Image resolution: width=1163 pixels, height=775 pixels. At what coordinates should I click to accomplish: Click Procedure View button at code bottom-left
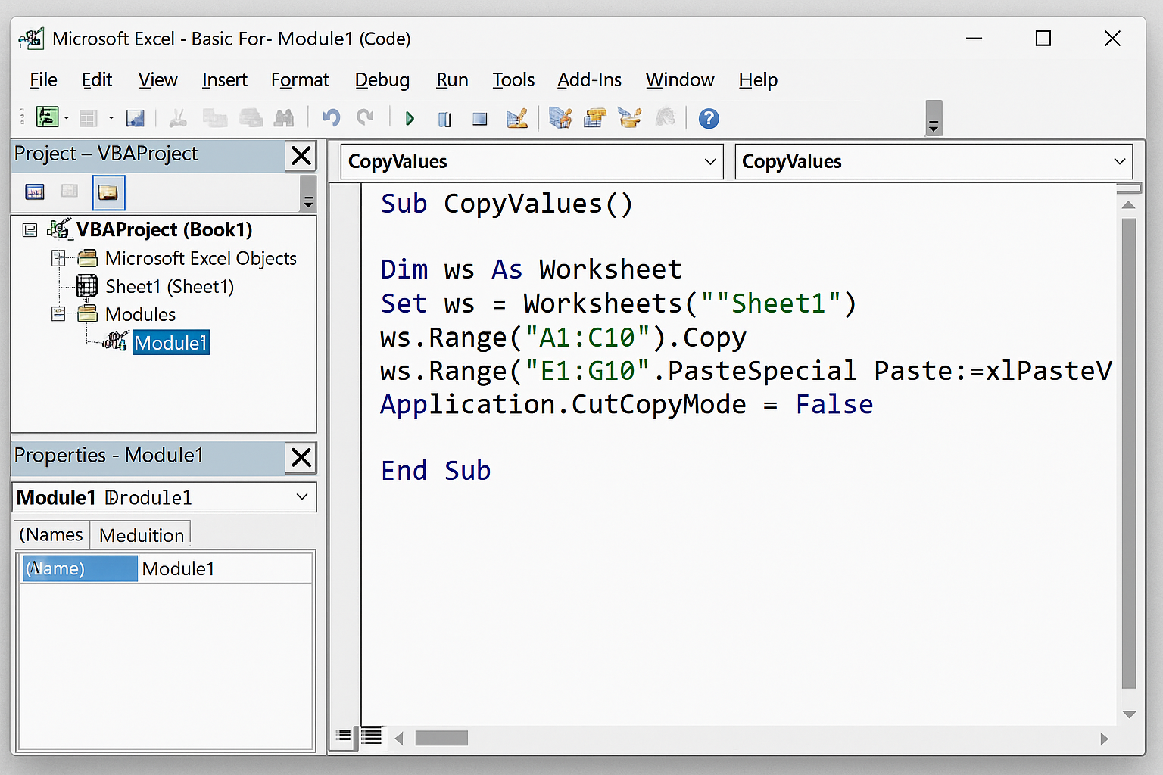coord(344,736)
